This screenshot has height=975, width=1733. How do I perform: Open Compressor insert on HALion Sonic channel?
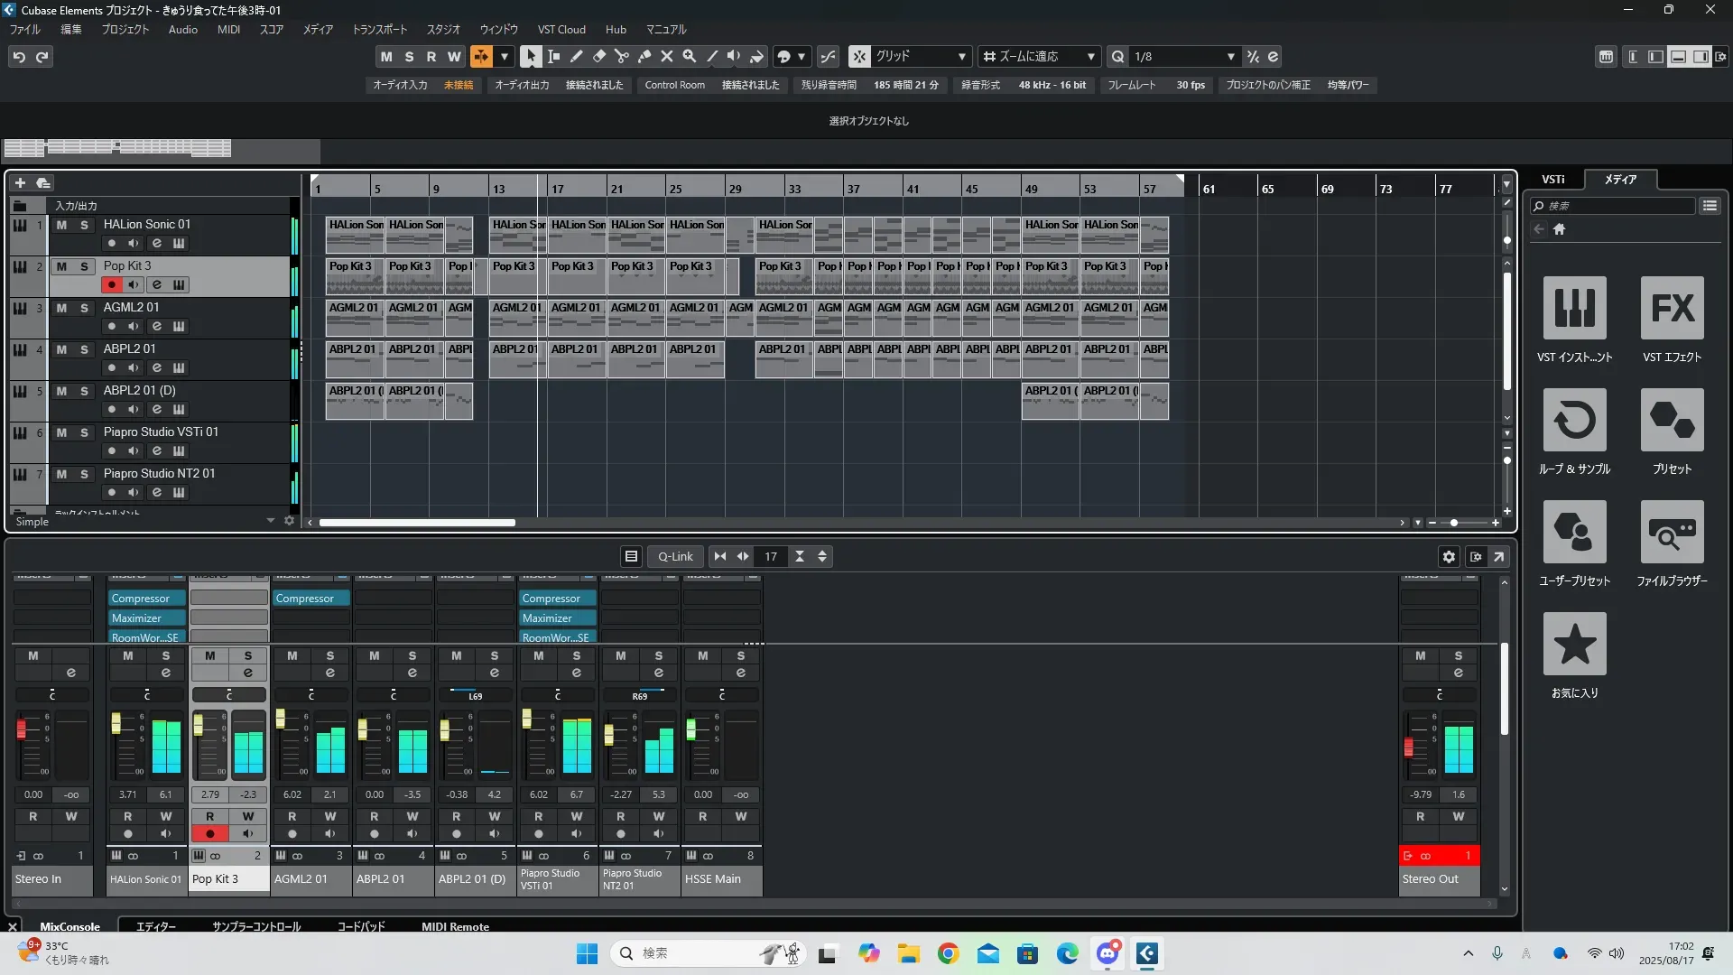(x=146, y=599)
